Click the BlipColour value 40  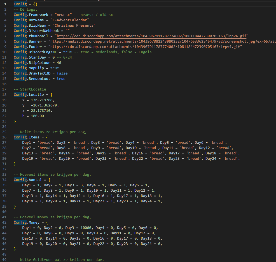point(59,62)
